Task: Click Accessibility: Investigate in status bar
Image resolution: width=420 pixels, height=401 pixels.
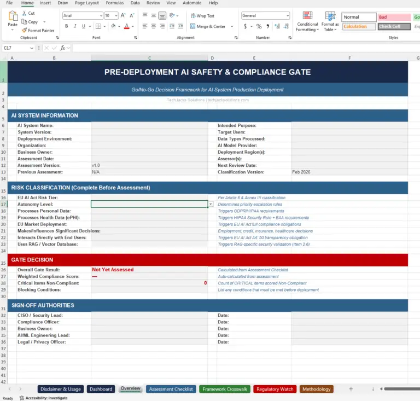Action: coord(43,398)
